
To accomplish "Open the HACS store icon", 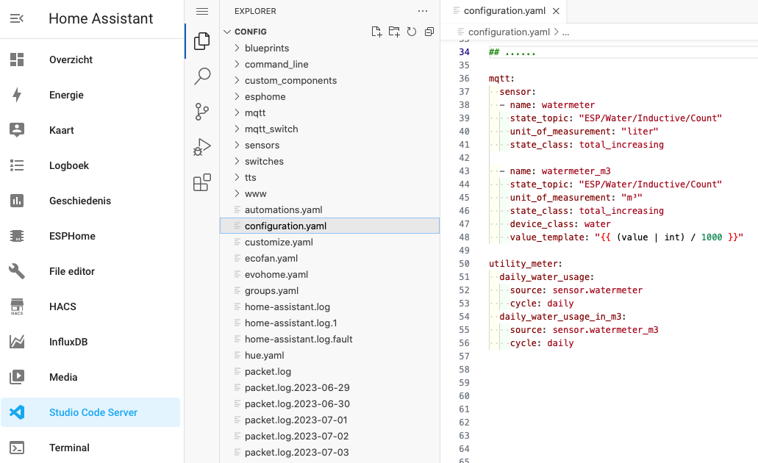I will coord(17,306).
